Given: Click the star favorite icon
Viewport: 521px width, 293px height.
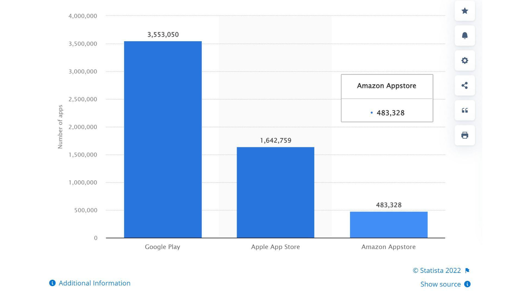Looking at the screenshot, I should [x=465, y=11].
